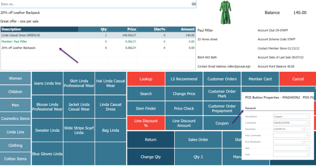Focus the Item no. input field
The width and height of the screenshot is (316, 166).
pos(96,4)
